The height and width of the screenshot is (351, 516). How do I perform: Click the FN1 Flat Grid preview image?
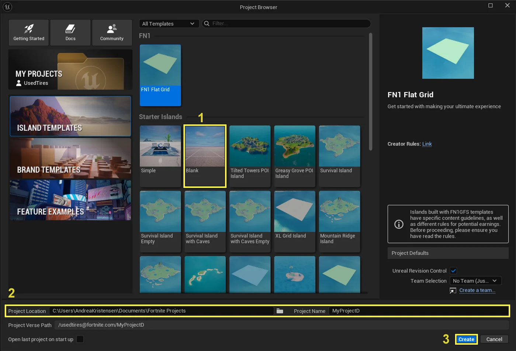448,53
